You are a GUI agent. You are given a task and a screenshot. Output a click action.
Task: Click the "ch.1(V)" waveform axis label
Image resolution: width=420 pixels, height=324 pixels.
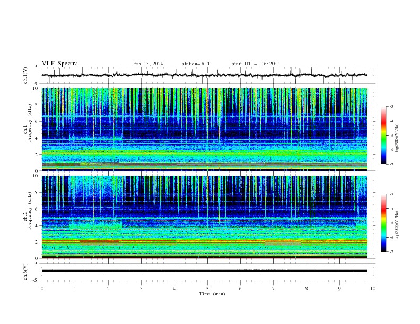point(25,75)
